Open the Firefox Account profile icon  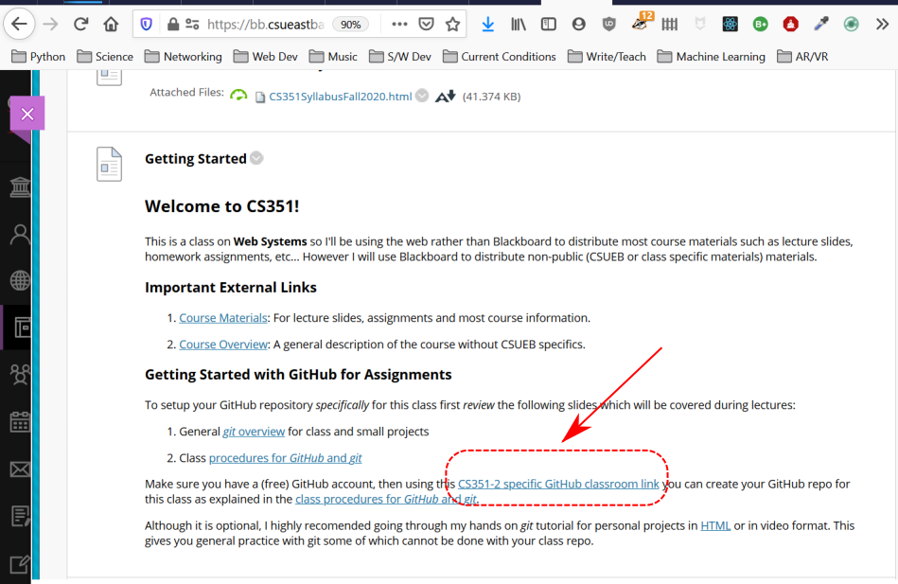click(x=579, y=24)
